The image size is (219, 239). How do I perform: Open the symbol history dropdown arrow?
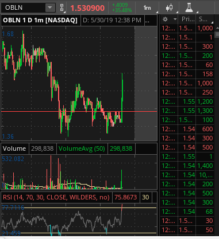[x=50, y=7]
